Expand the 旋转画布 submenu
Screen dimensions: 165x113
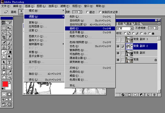tap(44, 44)
